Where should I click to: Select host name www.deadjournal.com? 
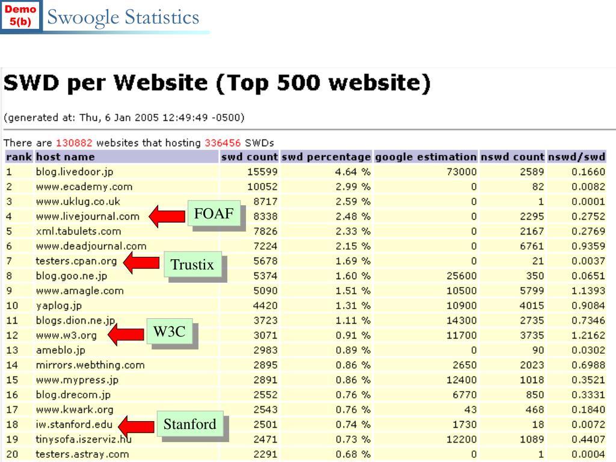pyautogui.click(x=91, y=246)
